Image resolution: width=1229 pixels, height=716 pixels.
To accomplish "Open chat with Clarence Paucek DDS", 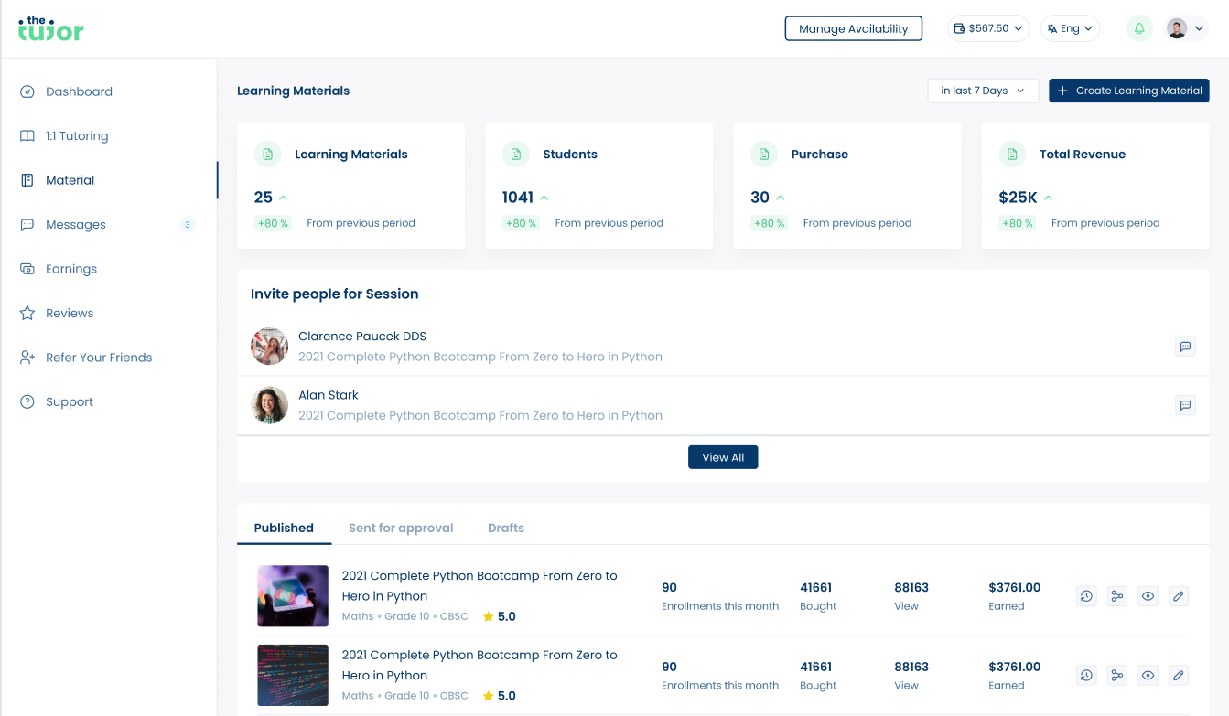I will [1185, 347].
